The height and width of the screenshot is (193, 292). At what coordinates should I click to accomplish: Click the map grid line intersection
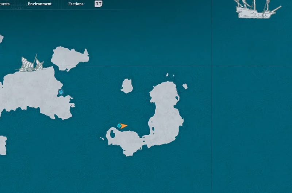tap(212, 66)
